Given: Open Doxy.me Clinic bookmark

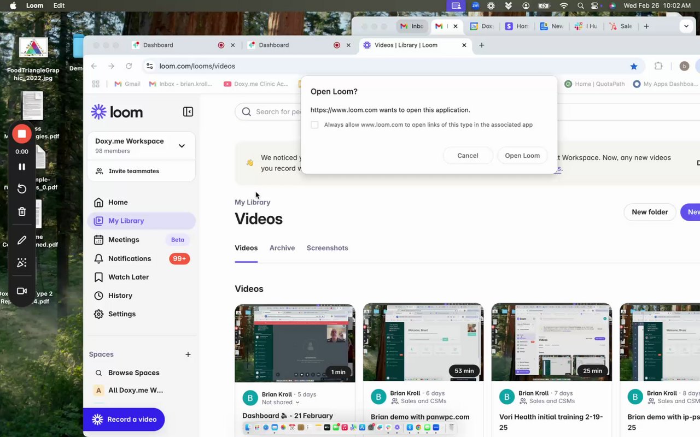Looking at the screenshot, I should [x=256, y=84].
